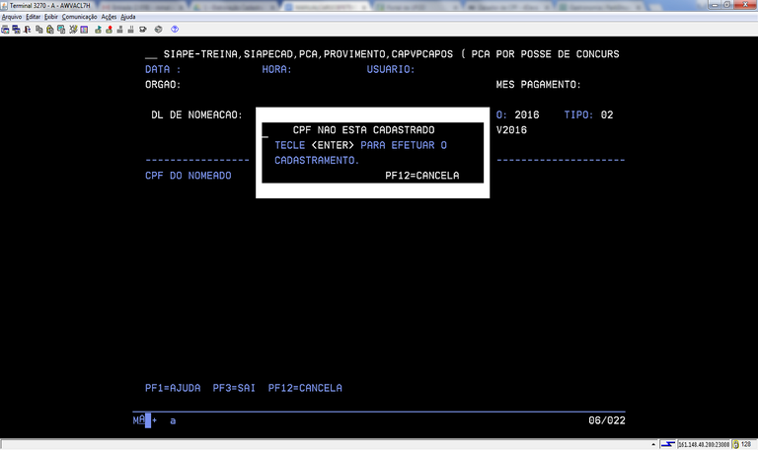Image resolution: width=758 pixels, height=450 pixels.
Task: Open the Ajuda menu
Action: [x=128, y=17]
